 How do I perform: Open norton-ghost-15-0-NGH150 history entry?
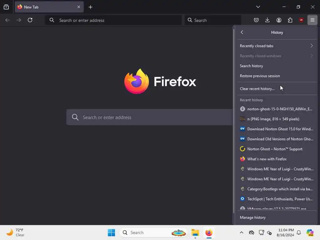point(277,109)
